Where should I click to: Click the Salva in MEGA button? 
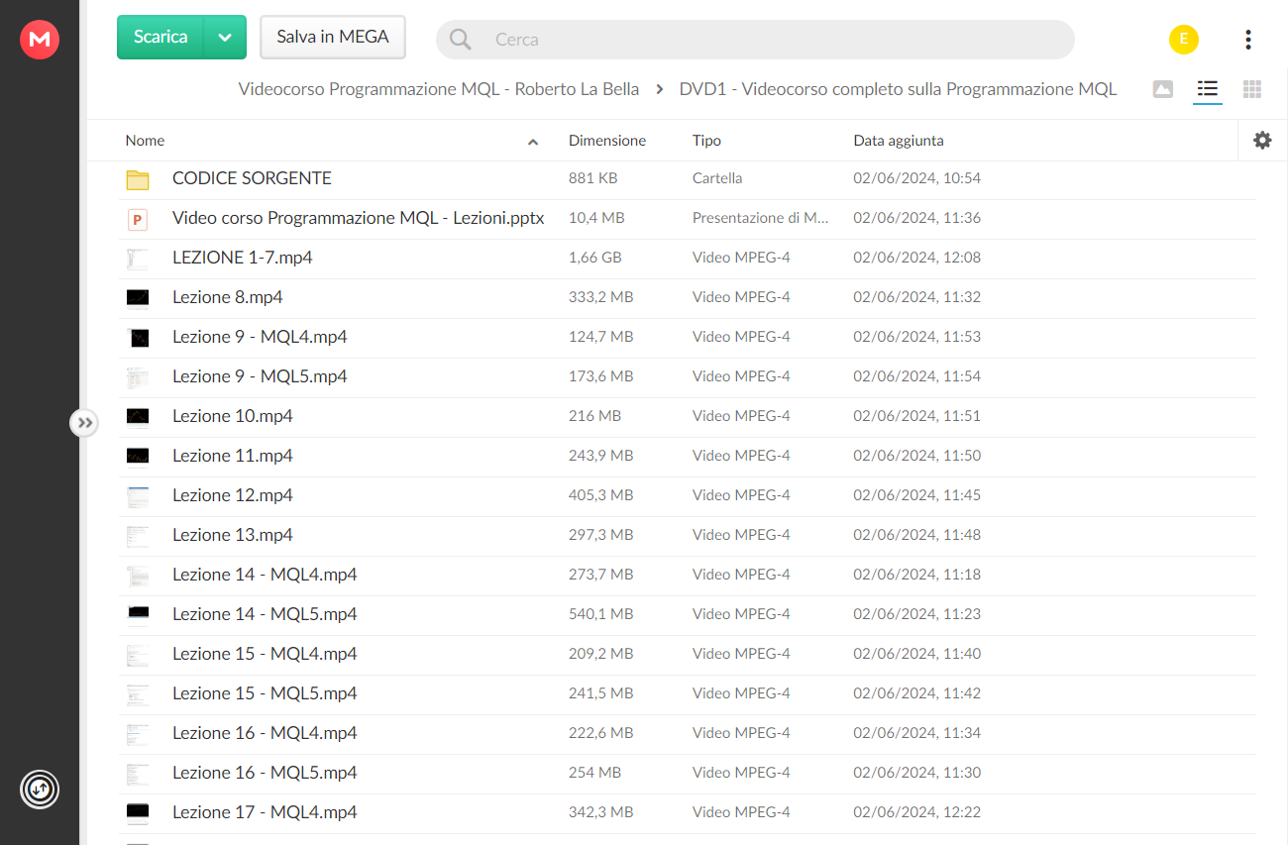point(333,38)
